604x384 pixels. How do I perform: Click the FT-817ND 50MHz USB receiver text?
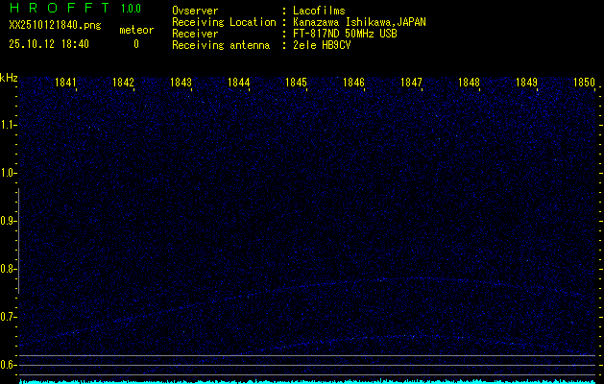point(345,34)
